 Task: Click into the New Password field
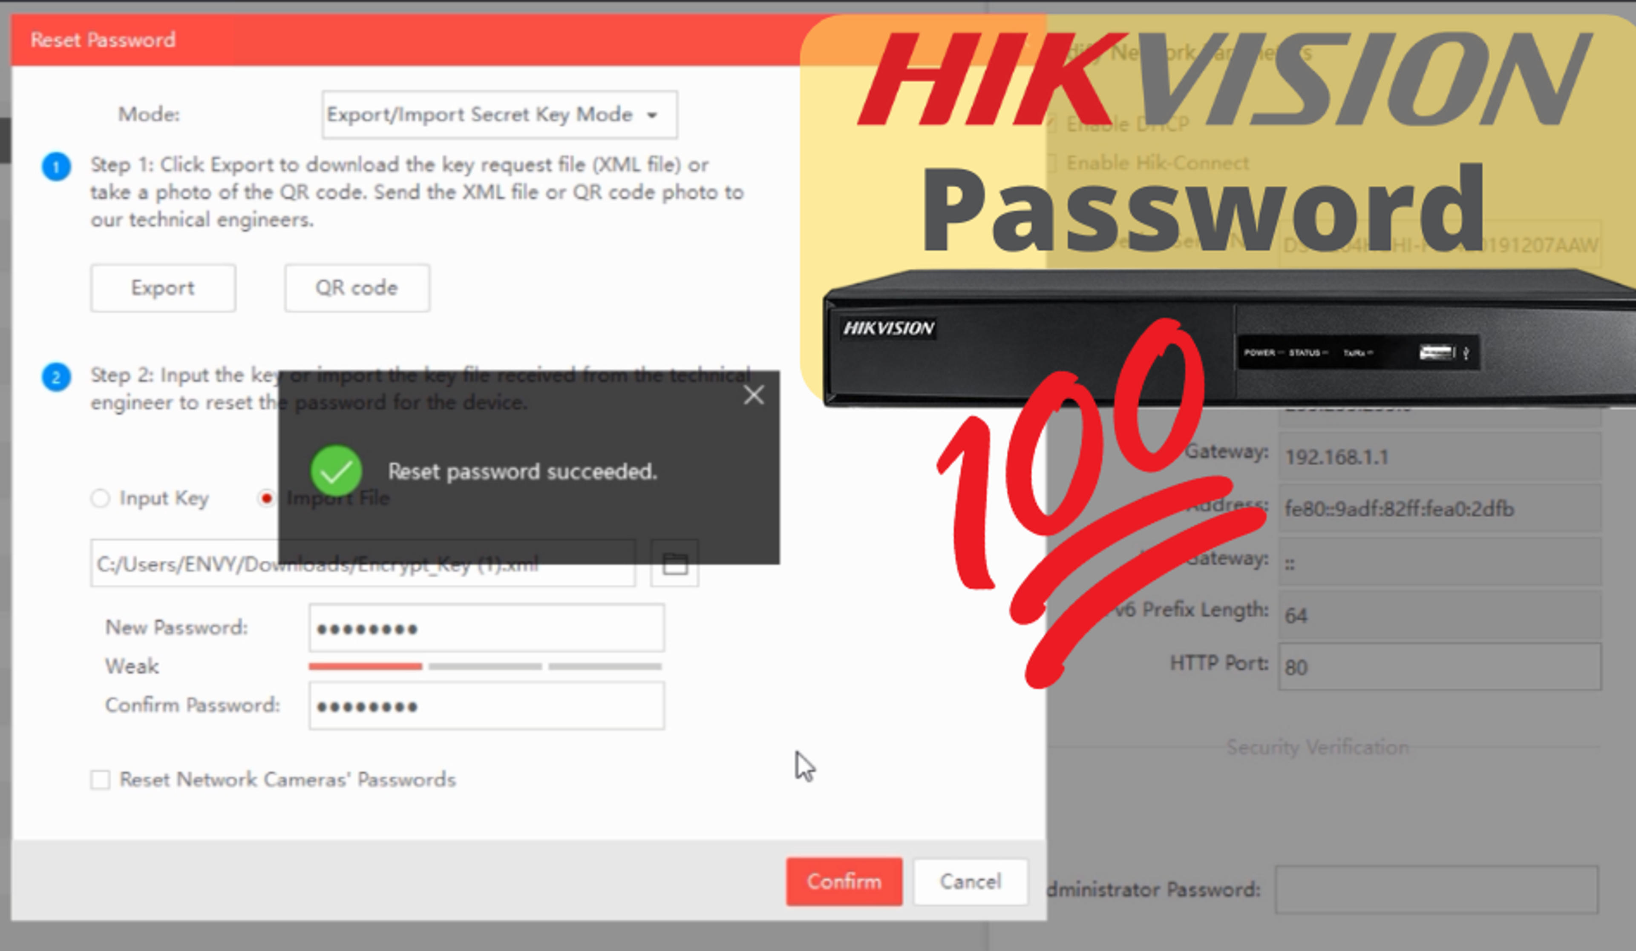(x=486, y=628)
